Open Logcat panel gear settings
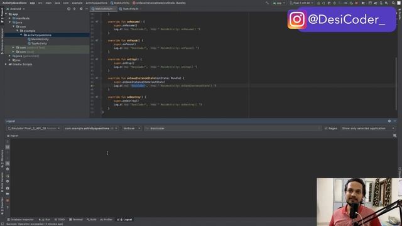The width and height of the screenshot is (402, 226). (x=389, y=121)
